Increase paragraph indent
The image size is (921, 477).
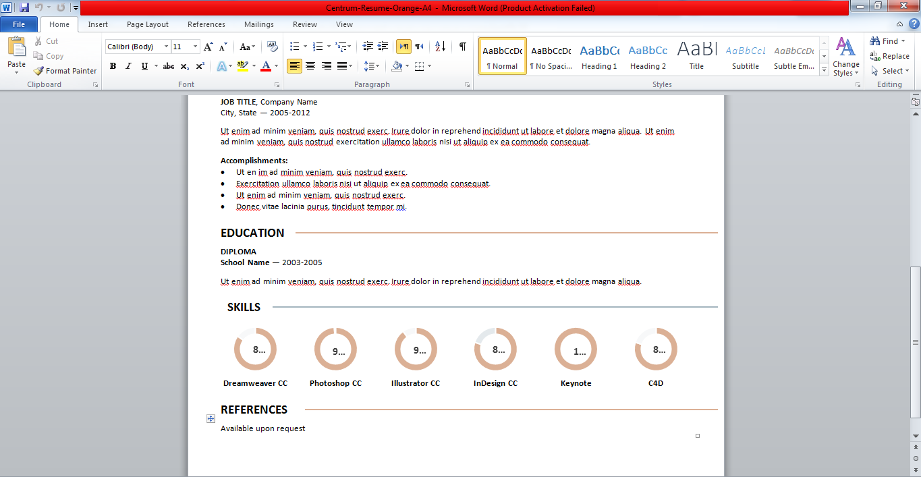point(383,47)
